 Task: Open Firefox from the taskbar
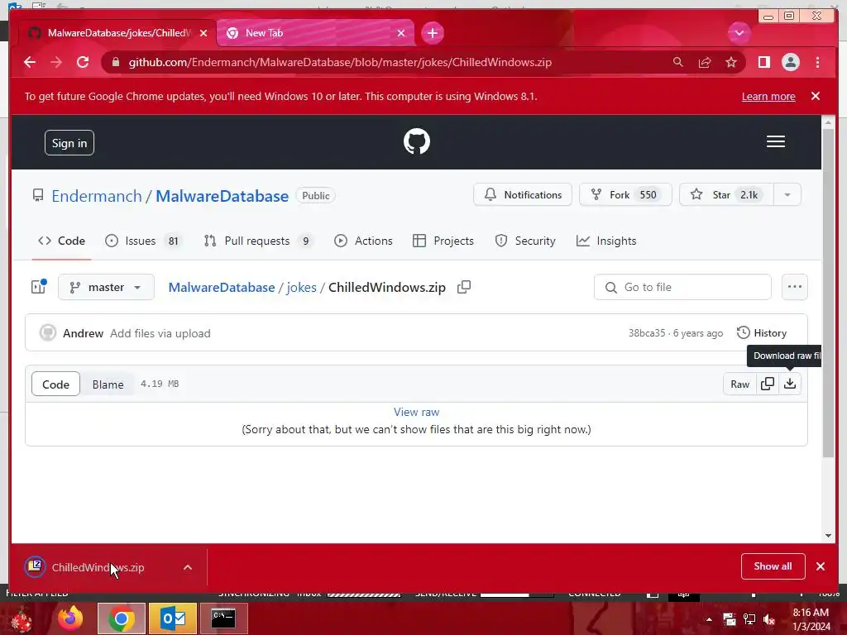(70, 618)
